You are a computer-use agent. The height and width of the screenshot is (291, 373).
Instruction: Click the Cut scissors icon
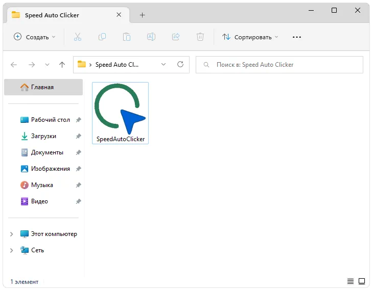[78, 37]
